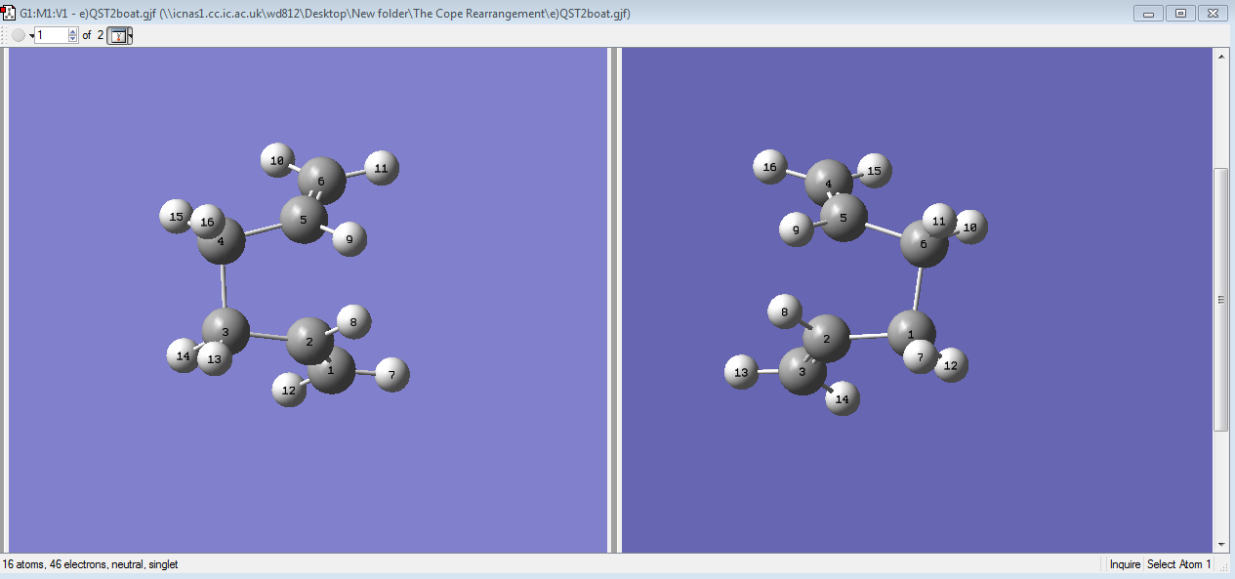Toggle the multi-view model display button
This screenshot has width=1235, height=579.
[117, 35]
